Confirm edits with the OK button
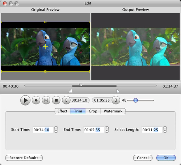The image size is (181, 165). click(x=166, y=158)
